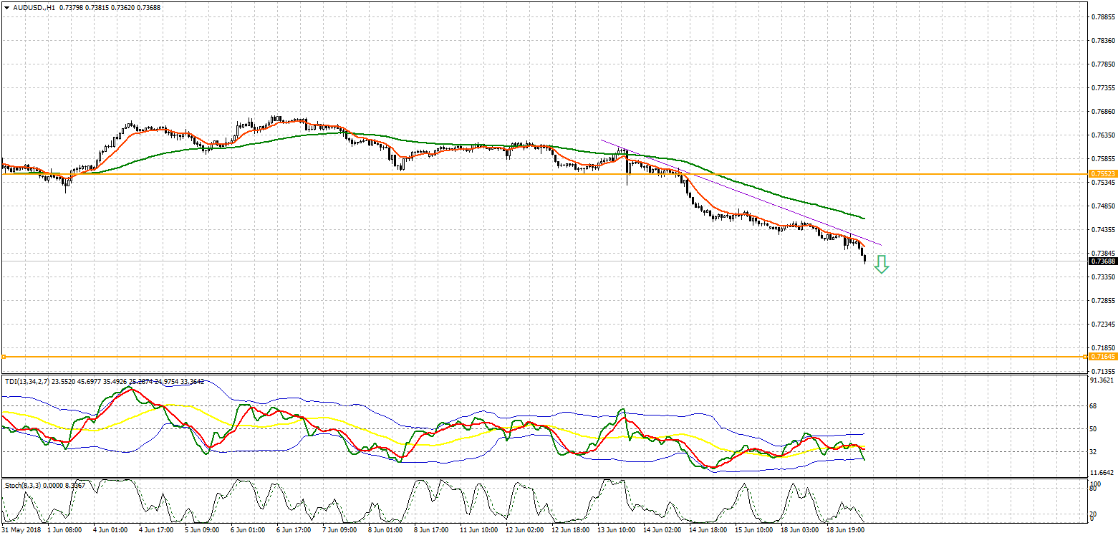The image size is (1118, 538).
Task: Click the AUDUSD.,H1 chart title text
Action: point(34,7)
